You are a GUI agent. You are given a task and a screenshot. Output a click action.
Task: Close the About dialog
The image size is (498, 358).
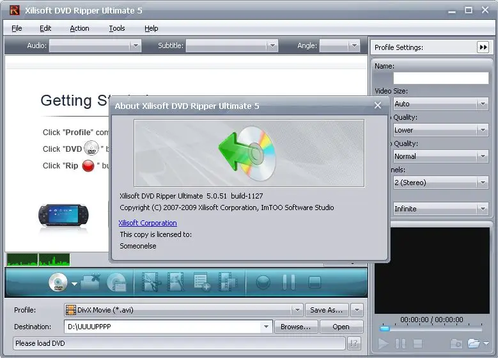click(x=378, y=105)
